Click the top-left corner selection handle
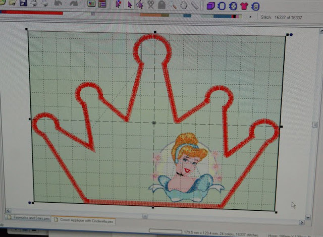 click(x=26, y=29)
